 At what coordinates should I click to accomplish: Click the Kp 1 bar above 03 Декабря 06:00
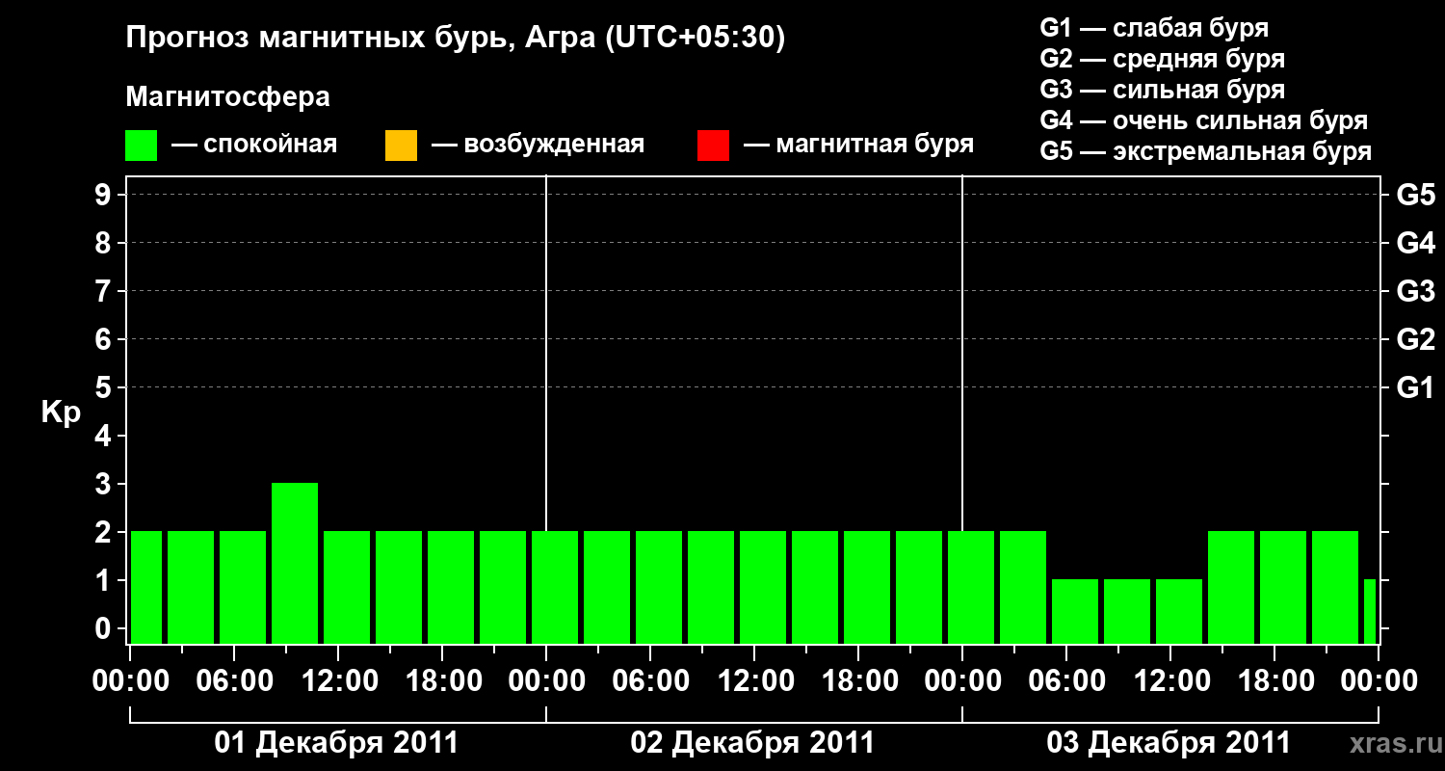[1075, 611]
